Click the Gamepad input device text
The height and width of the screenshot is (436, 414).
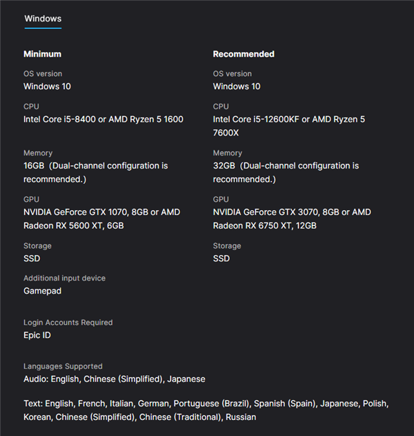click(x=42, y=291)
